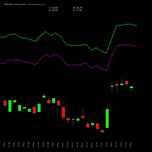Select the last green candle above 19 Jun
Screen dimensions: 152x152
132,87
